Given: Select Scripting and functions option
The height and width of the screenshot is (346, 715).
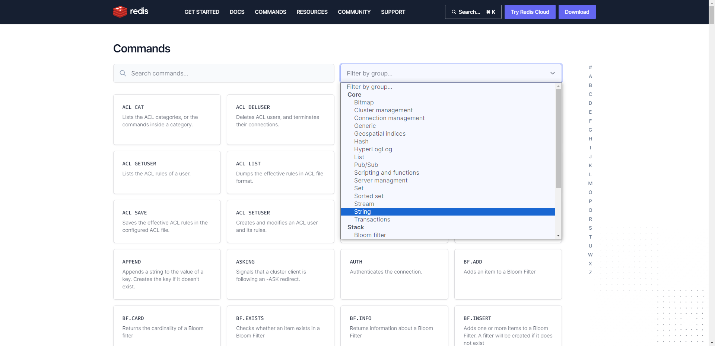Looking at the screenshot, I should coord(448,172).
